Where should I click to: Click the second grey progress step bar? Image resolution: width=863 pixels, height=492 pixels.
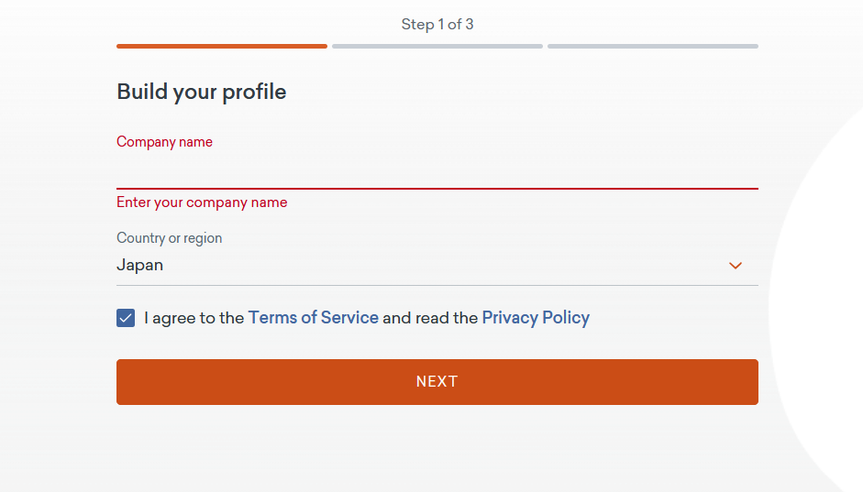[437, 46]
